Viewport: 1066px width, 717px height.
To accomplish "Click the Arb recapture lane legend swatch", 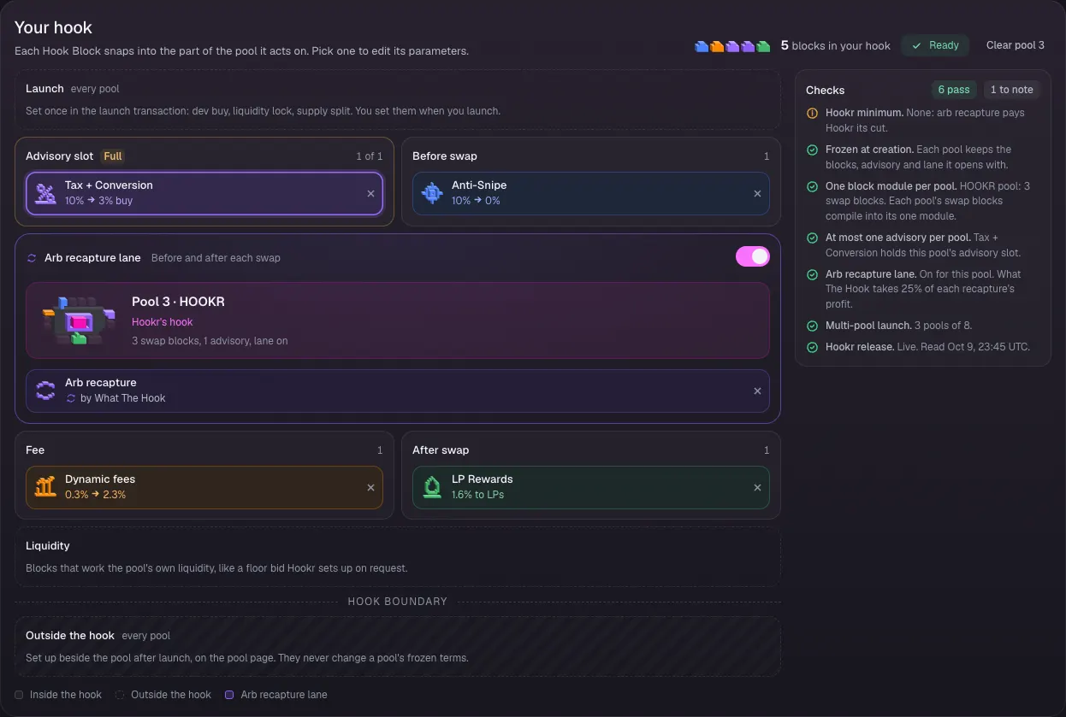I will (x=229, y=695).
